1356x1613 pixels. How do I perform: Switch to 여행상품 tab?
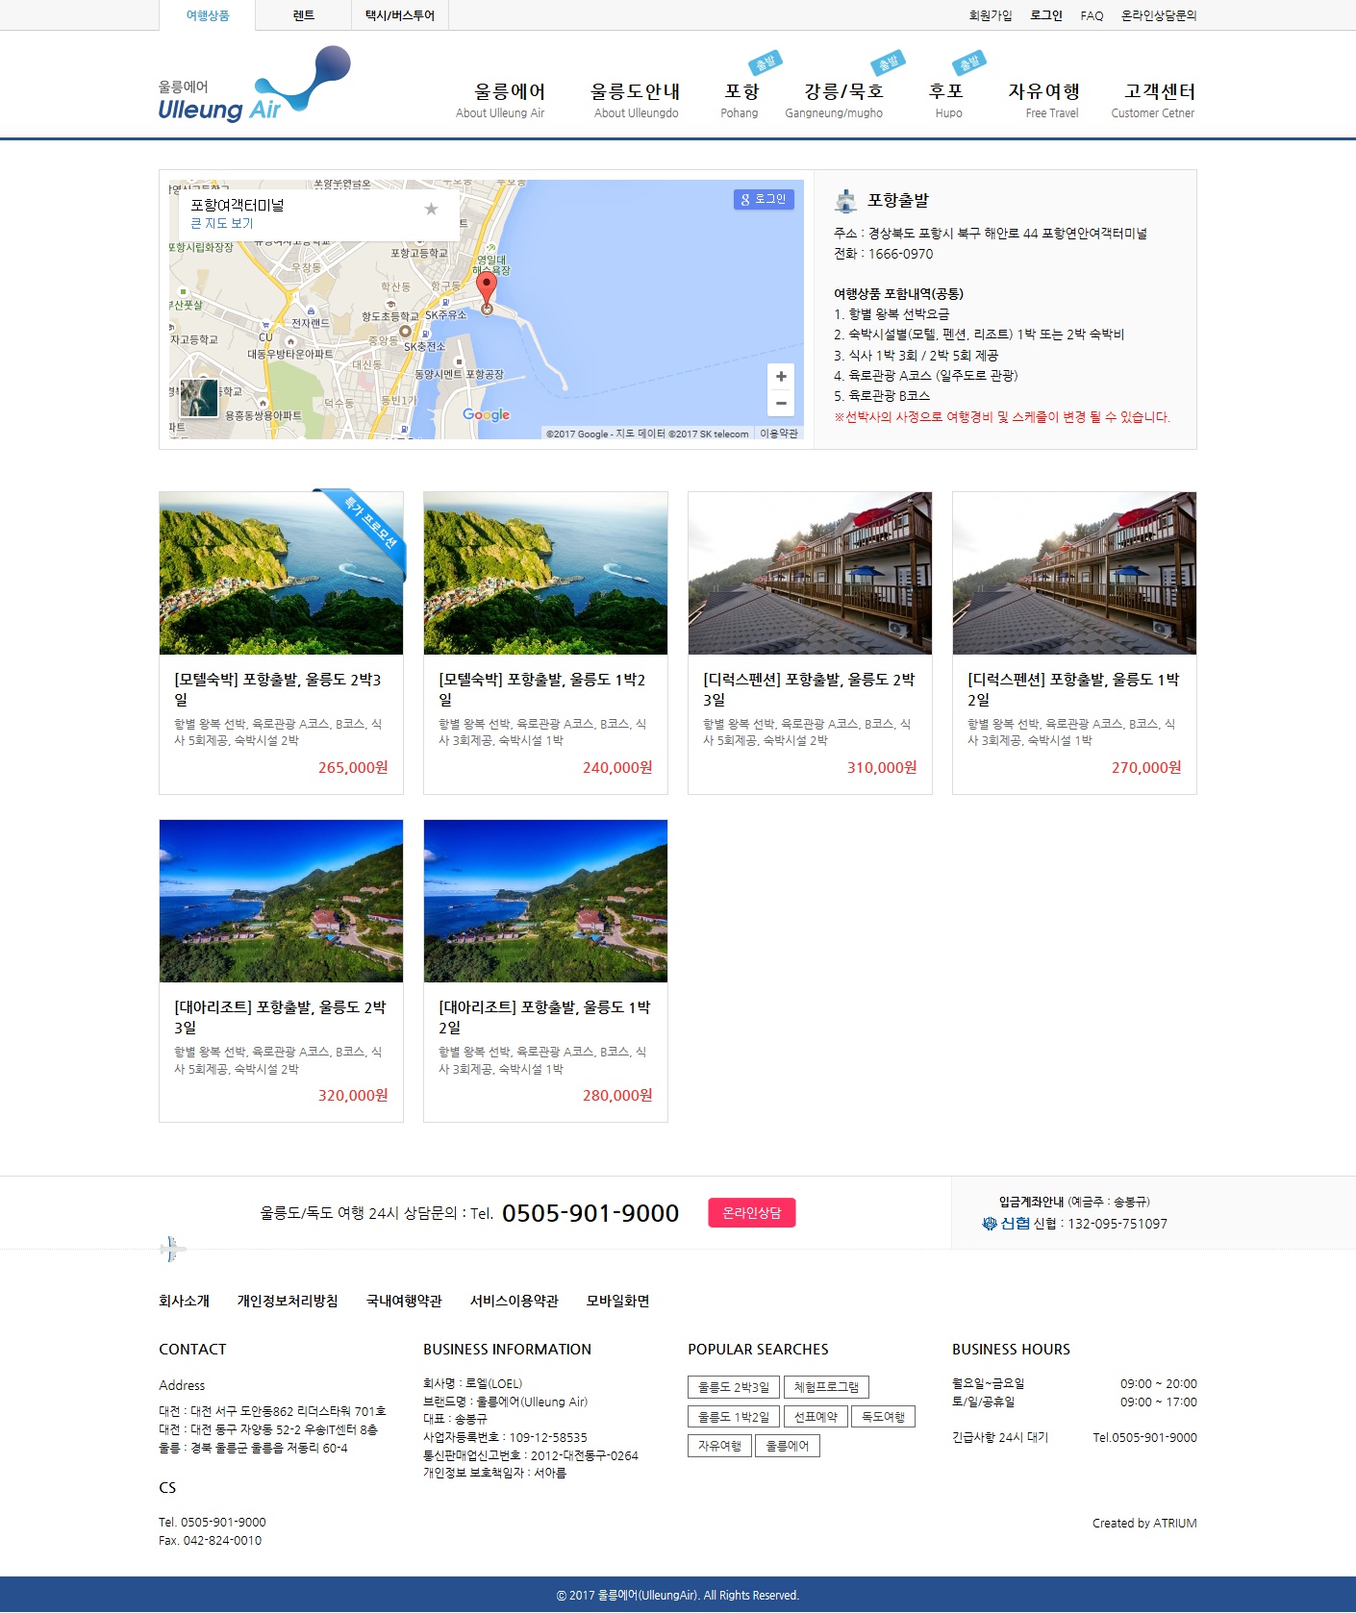click(x=208, y=15)
